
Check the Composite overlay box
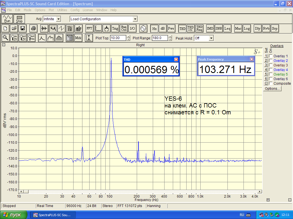coord(271,84)
